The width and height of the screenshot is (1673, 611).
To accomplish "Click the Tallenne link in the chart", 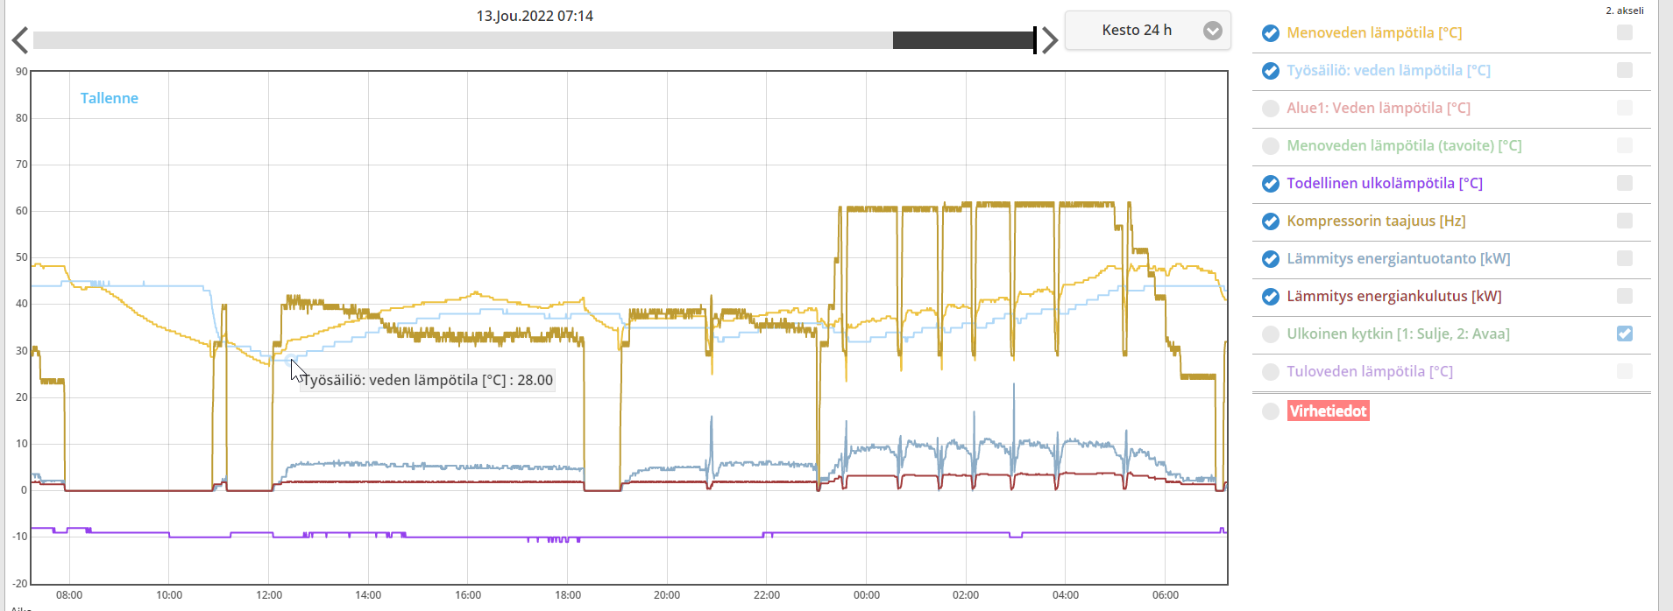I will (x=110, y=98).
